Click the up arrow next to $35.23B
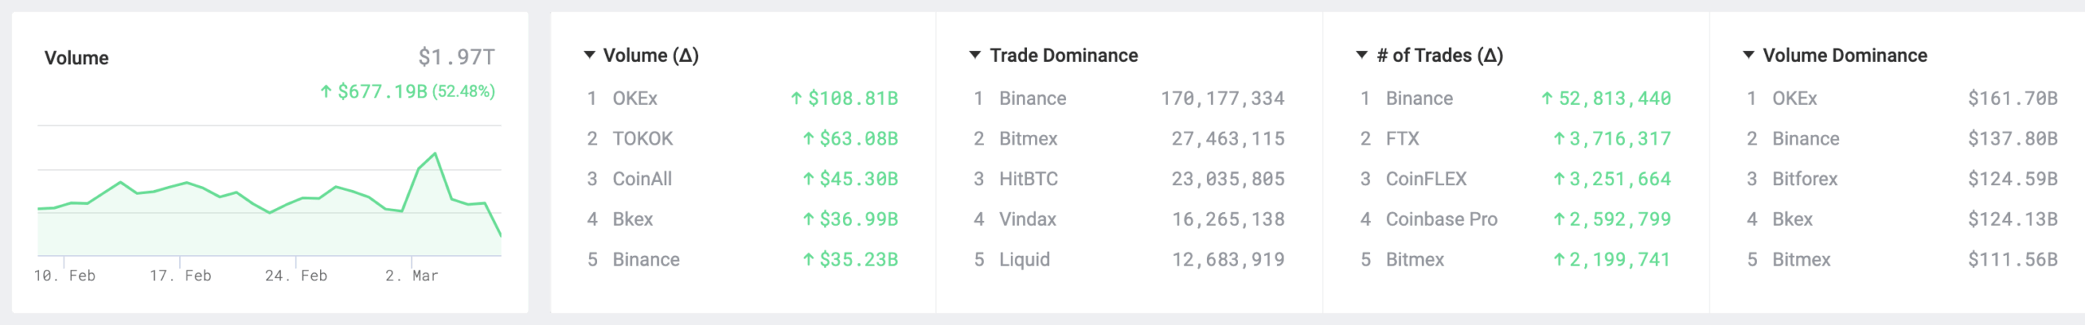2085x325 pixels. click(x=809, y=260)
